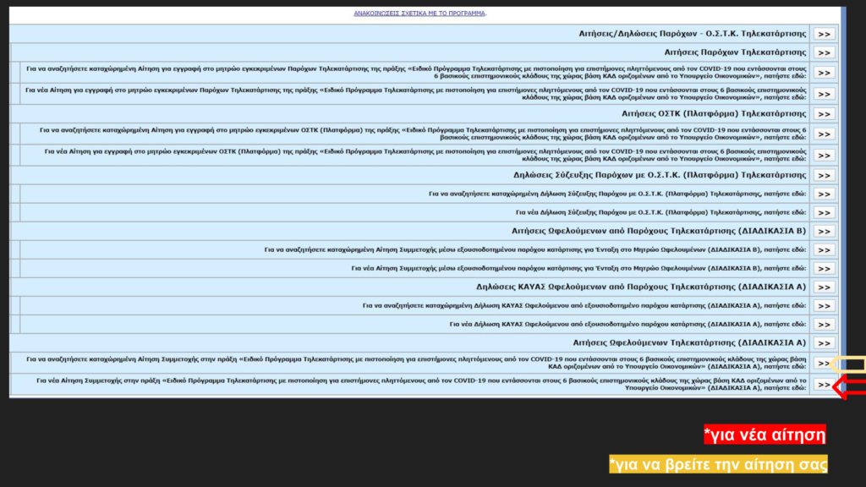The image size is (866, 487).
Task: Click >> to search registered Παρόχων Τηλεκατάρτισης application
Action: (824, 73)
